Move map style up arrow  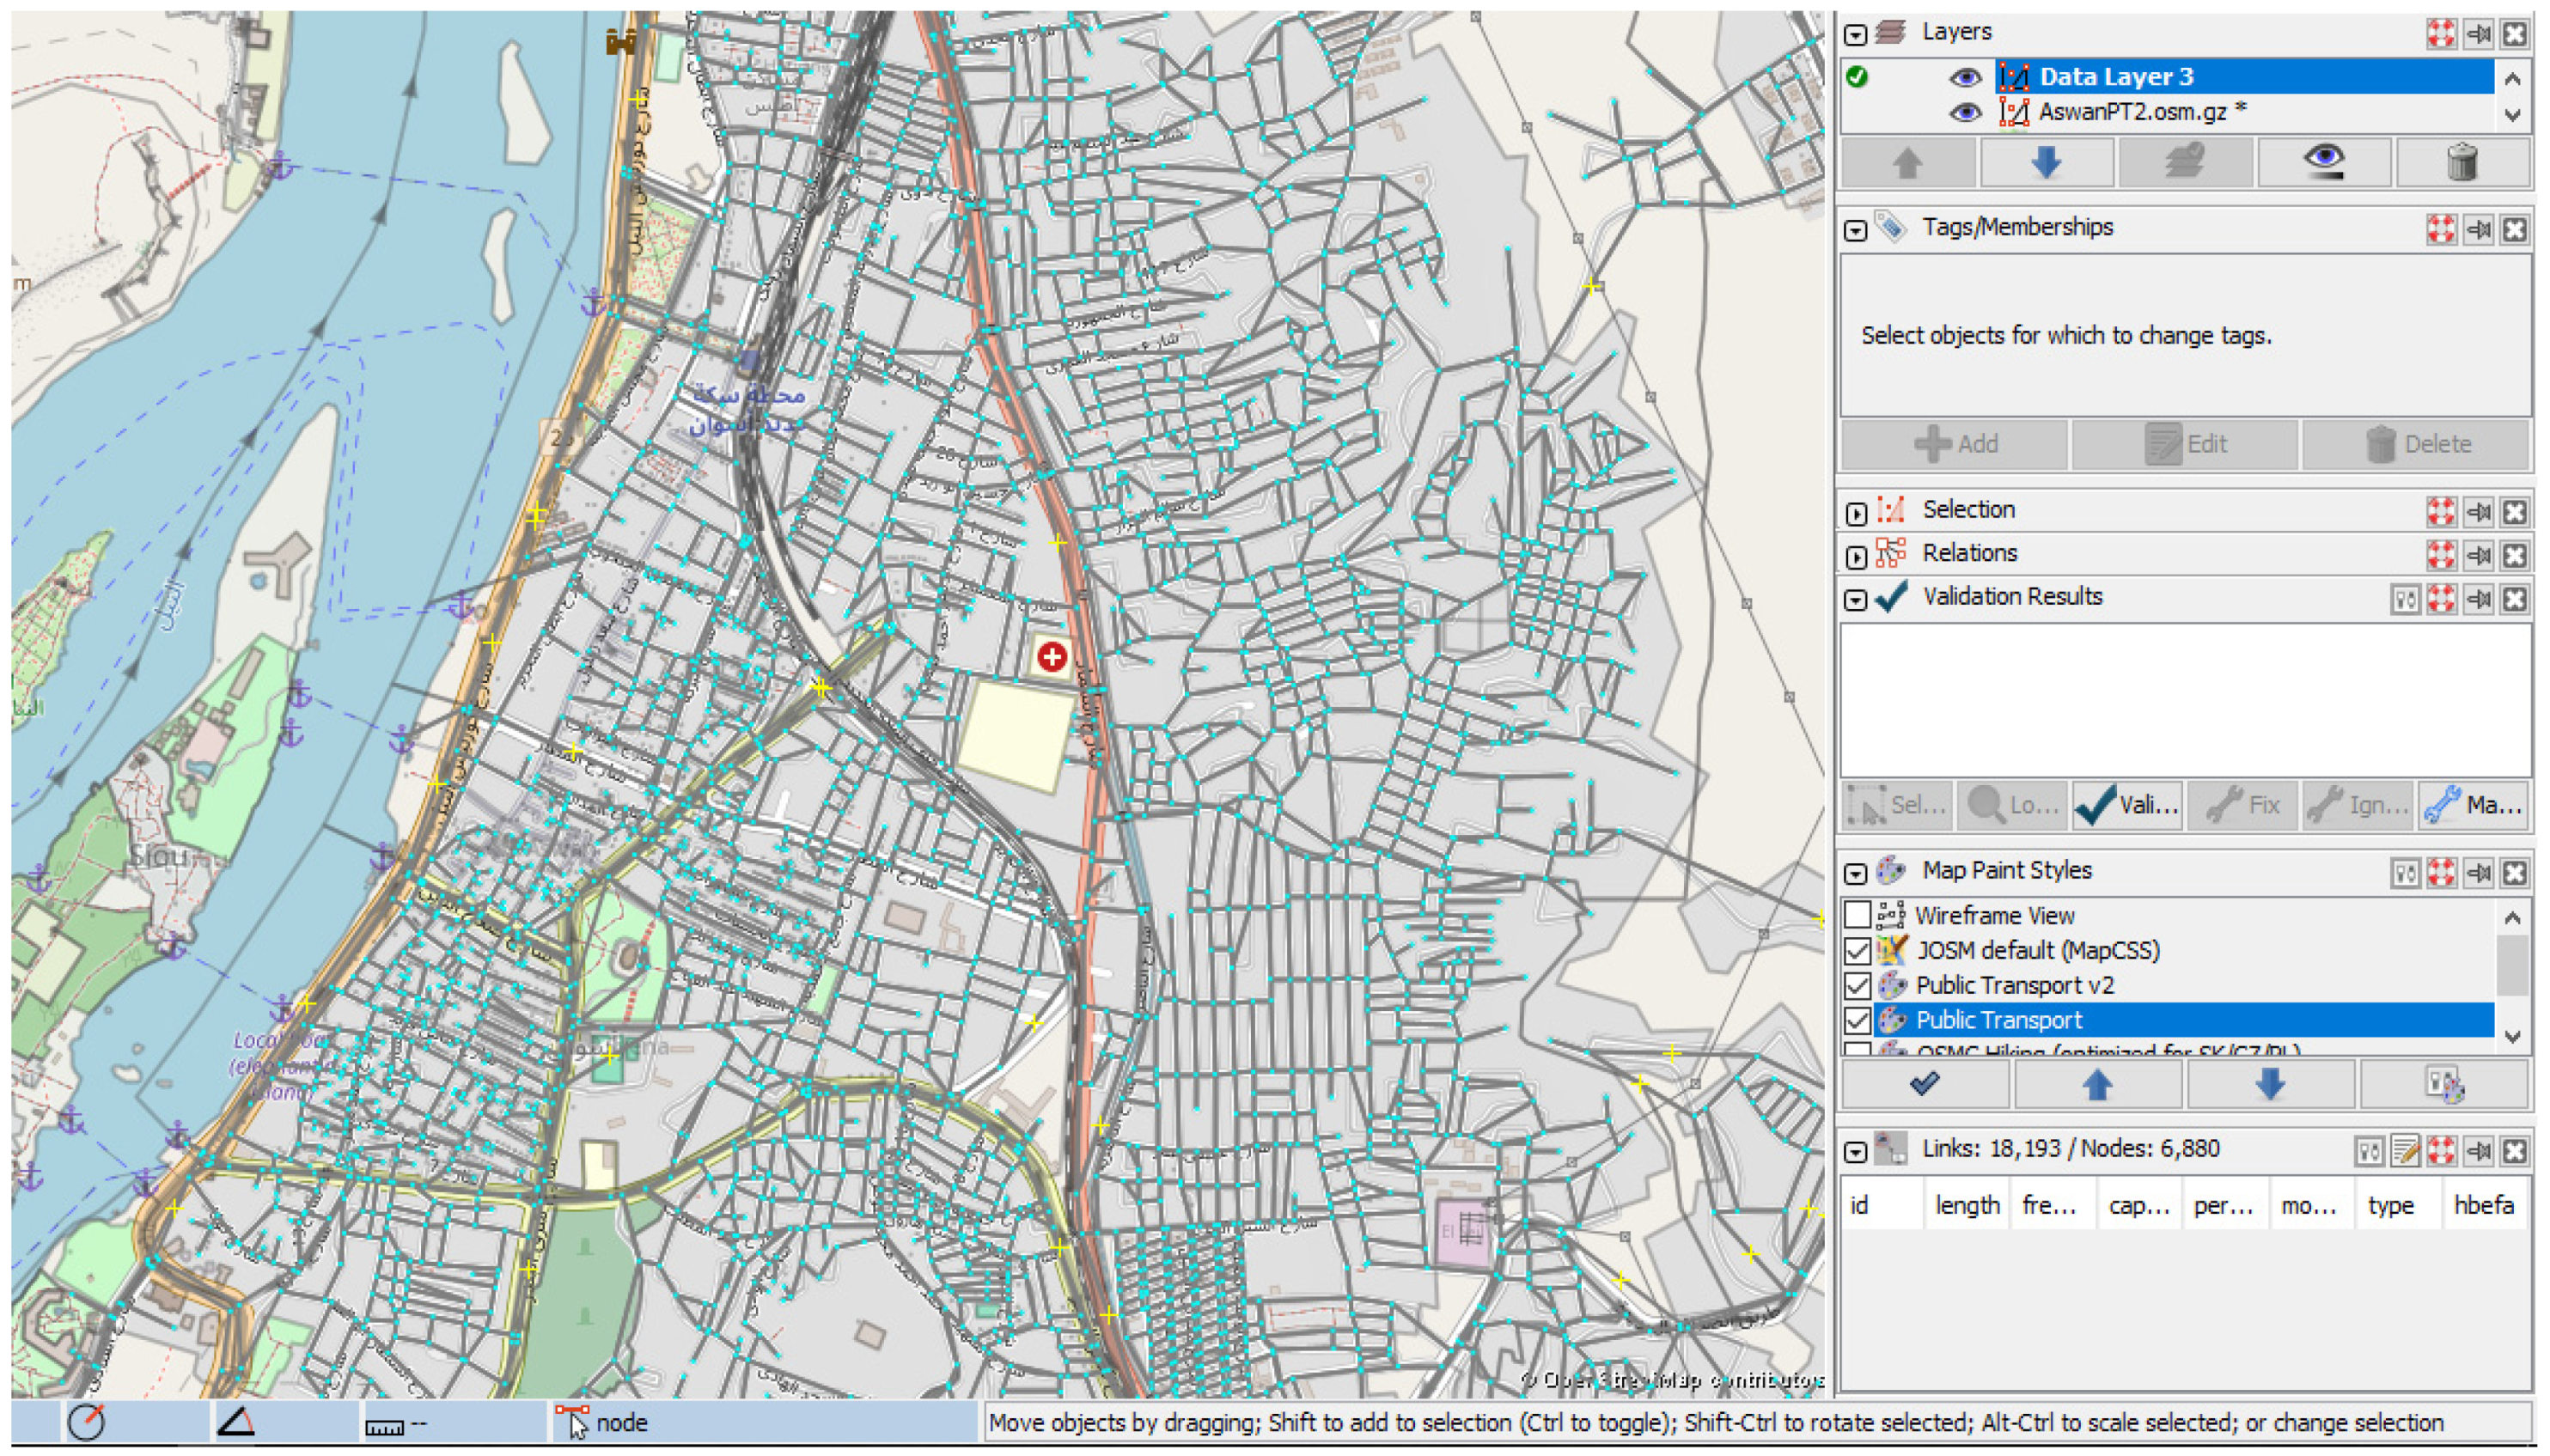[x=2097, y=1084]
